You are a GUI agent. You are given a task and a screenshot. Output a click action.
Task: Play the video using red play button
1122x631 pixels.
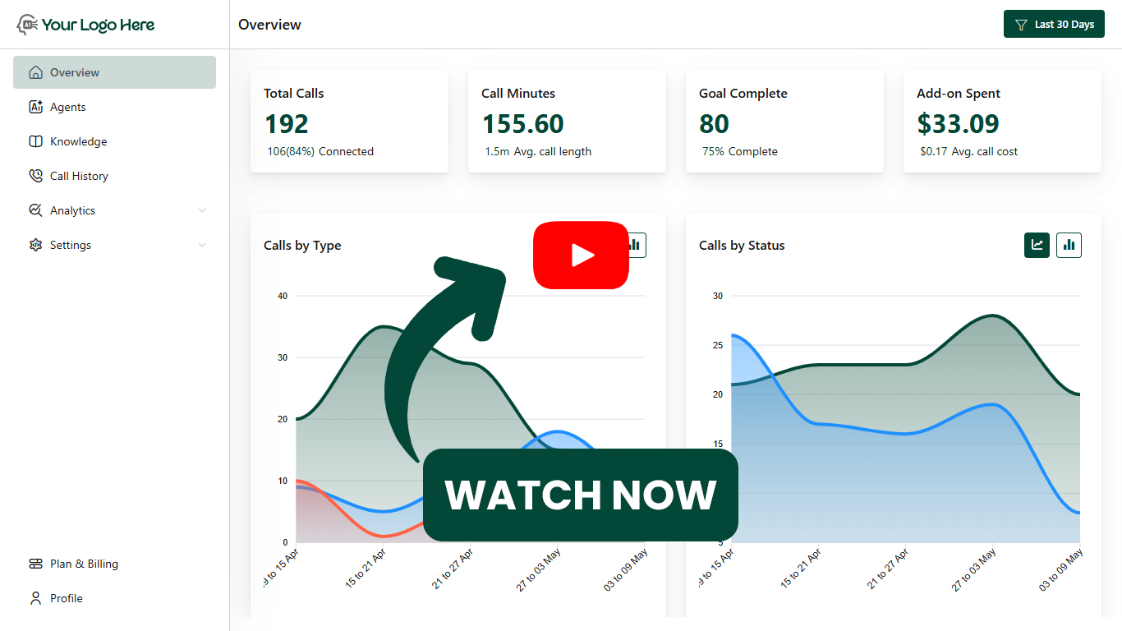(x=582, y=256)
